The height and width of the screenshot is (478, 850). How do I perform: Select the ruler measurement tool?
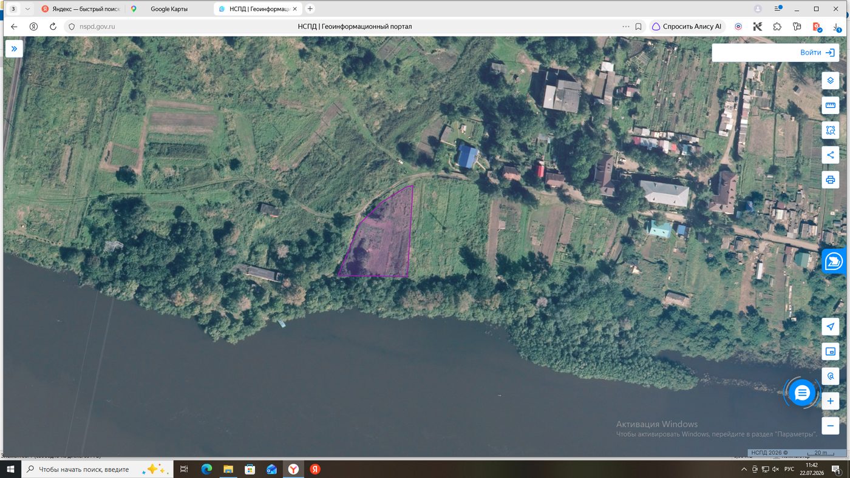click(x=831, y=106)
